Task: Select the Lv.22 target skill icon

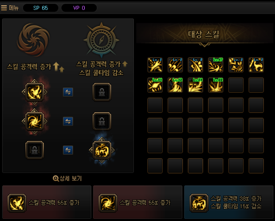Action: pos(216,85)
